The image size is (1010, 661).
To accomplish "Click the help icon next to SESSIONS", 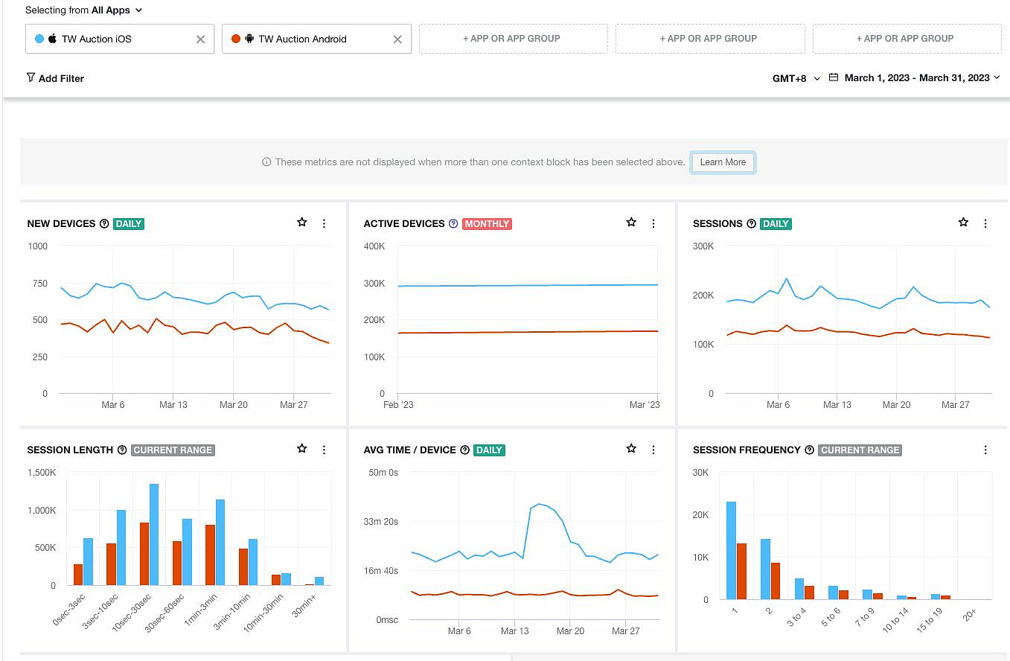I will pyautogui.click(x=751, y=223).
